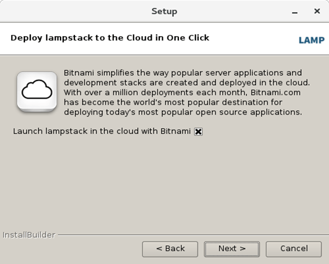
Task: Uncheck the Launch lampstack in the cloud checkbox
Action: [198, 132]
